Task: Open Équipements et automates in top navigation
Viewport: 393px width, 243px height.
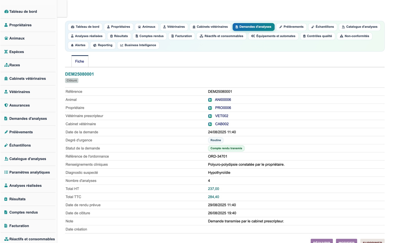Action: (273, 36)
